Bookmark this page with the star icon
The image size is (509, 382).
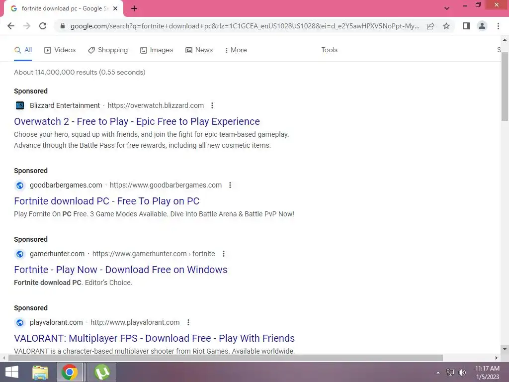[446, 26]
